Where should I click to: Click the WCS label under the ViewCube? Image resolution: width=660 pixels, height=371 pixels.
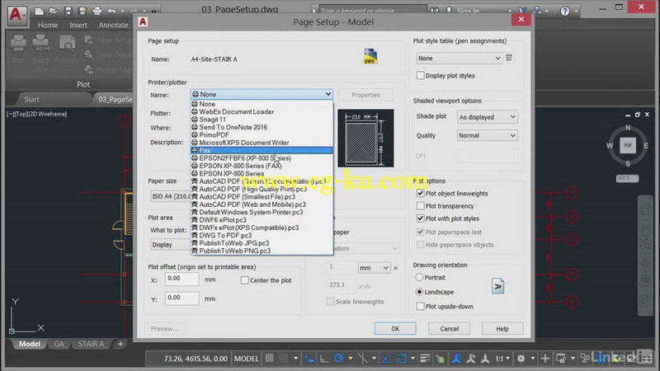pyautogui.click(x=627, y=178)
